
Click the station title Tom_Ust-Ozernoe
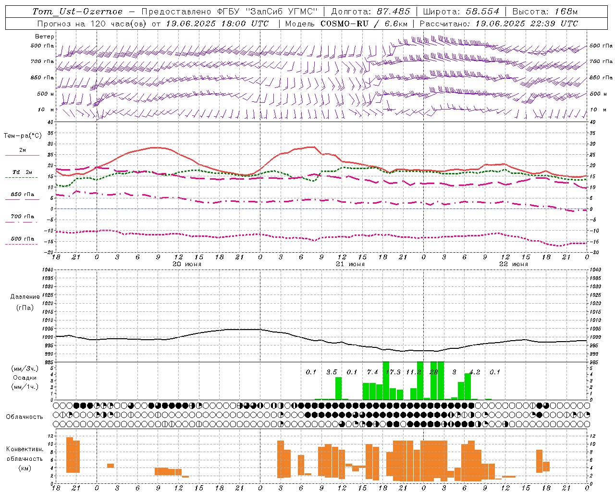[77, 12]
